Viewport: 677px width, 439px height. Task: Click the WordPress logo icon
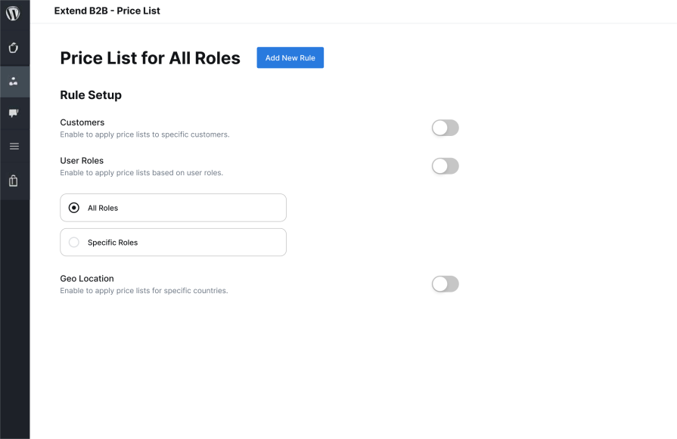click(13, 13)
